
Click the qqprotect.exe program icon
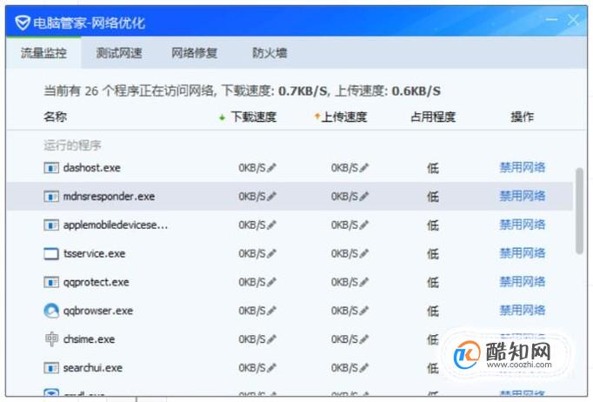click(51, 282)
